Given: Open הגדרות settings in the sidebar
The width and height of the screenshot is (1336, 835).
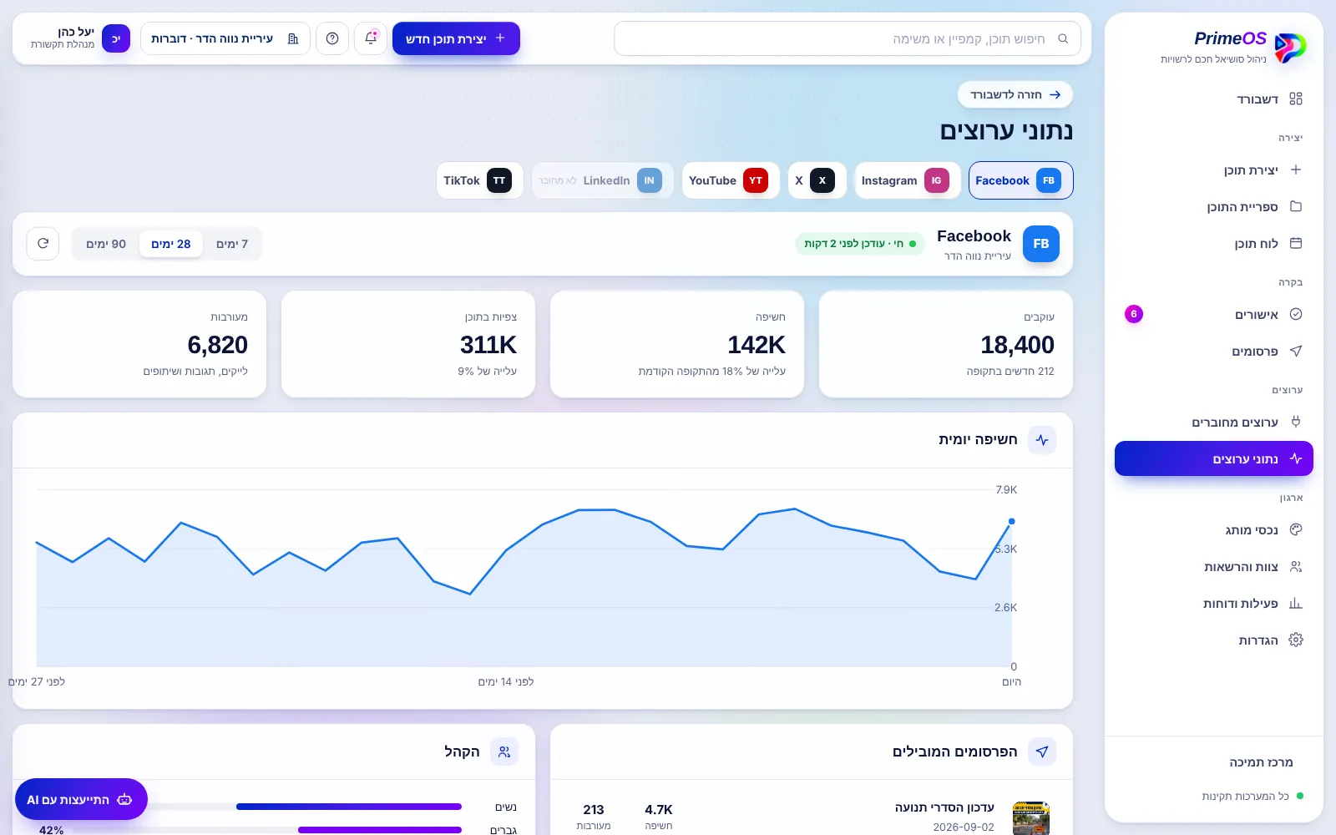Looking at the screenshot, I should click(1214, 640).
